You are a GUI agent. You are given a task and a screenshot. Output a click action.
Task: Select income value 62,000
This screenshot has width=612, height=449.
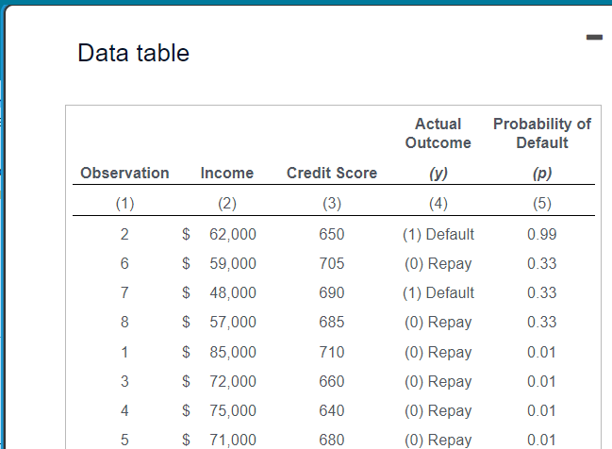233,234
